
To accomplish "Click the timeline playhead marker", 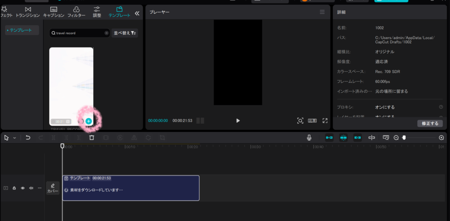I will pos(62,146).
